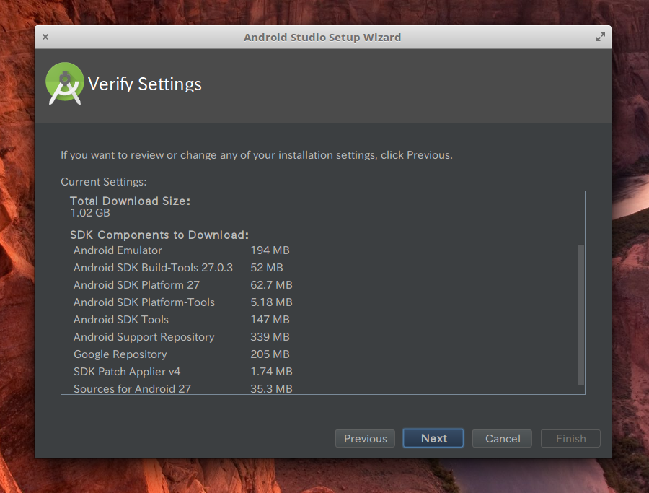Click the Android SDK Platform 27 entry
649x493 pixels.
(x=136, y=285)
